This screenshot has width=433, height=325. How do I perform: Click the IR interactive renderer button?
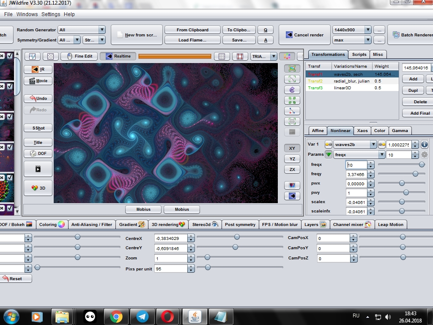tap(38, 69)
